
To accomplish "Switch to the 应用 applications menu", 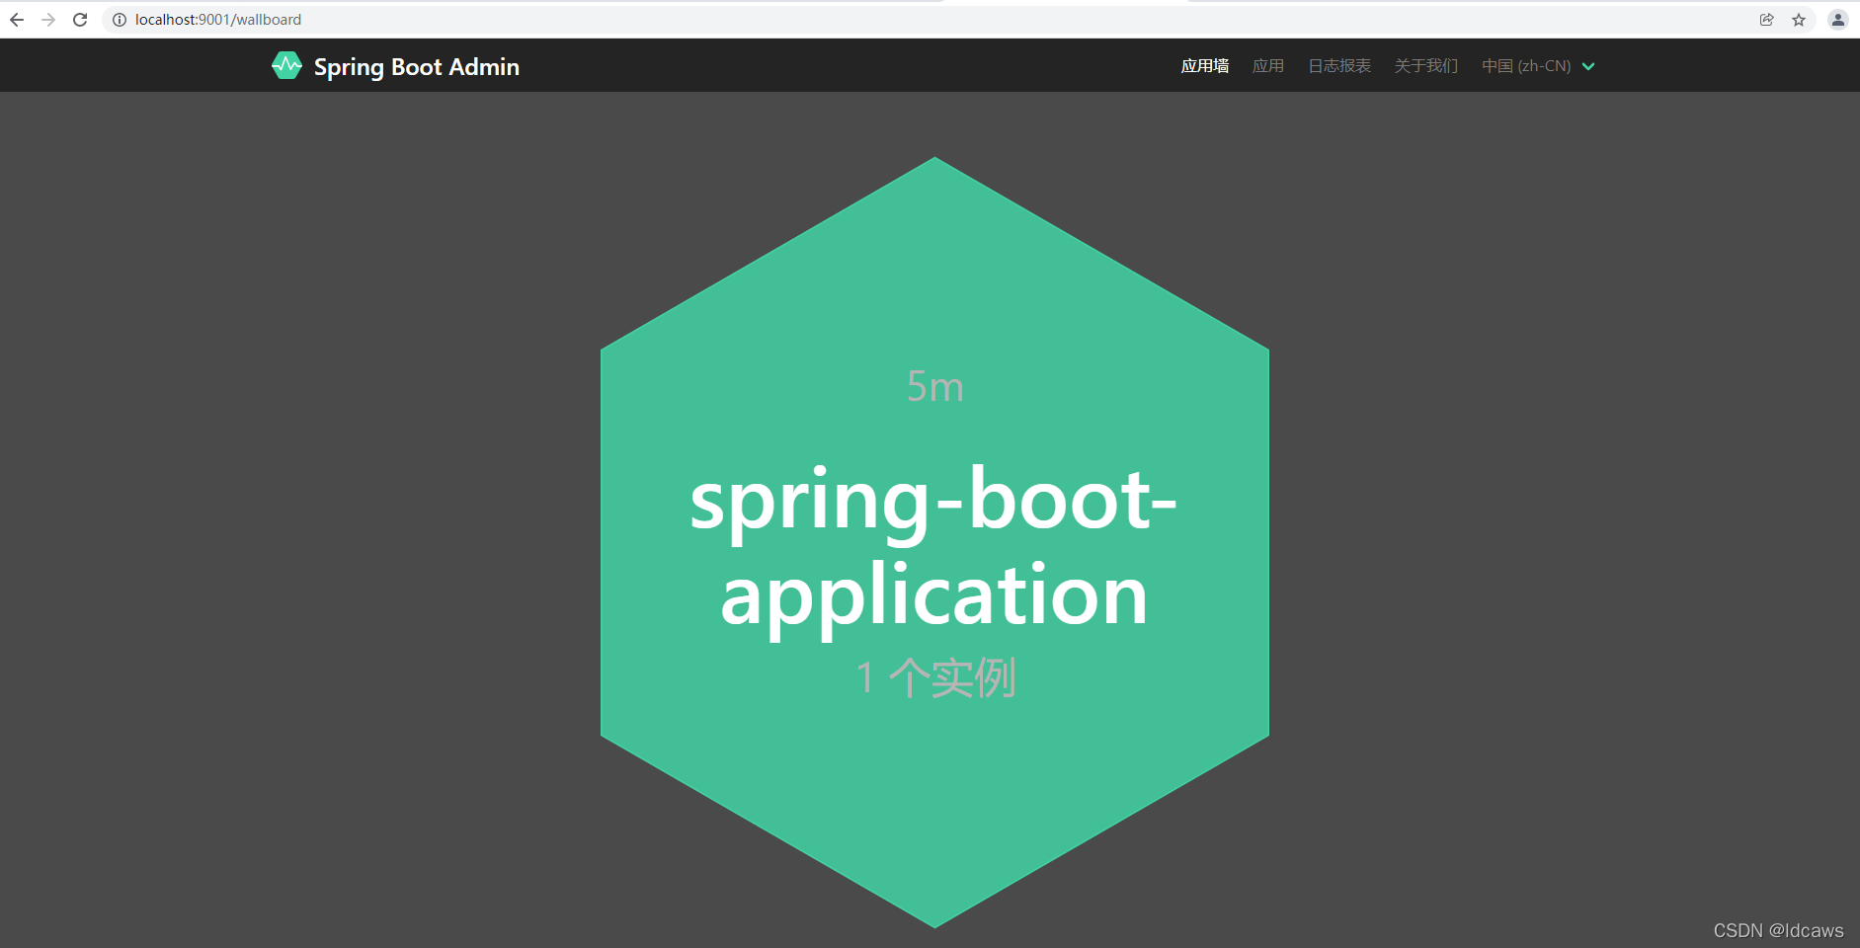I will pos(1268,66).
